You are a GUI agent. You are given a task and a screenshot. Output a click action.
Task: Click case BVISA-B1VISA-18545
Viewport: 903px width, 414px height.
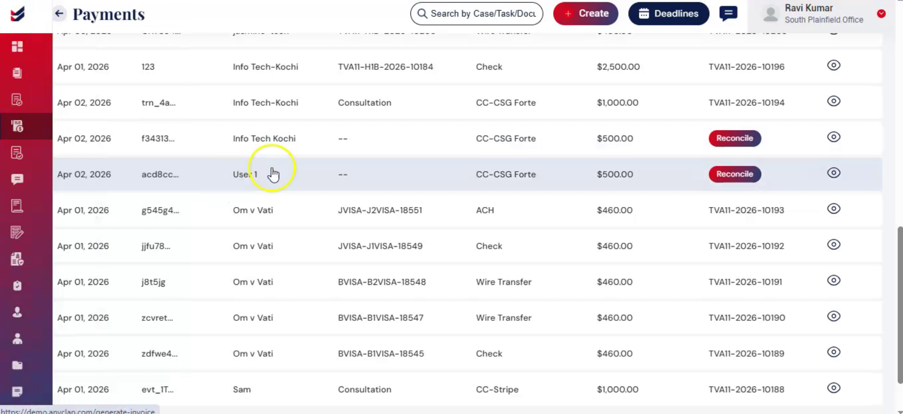tap(381, 354)
